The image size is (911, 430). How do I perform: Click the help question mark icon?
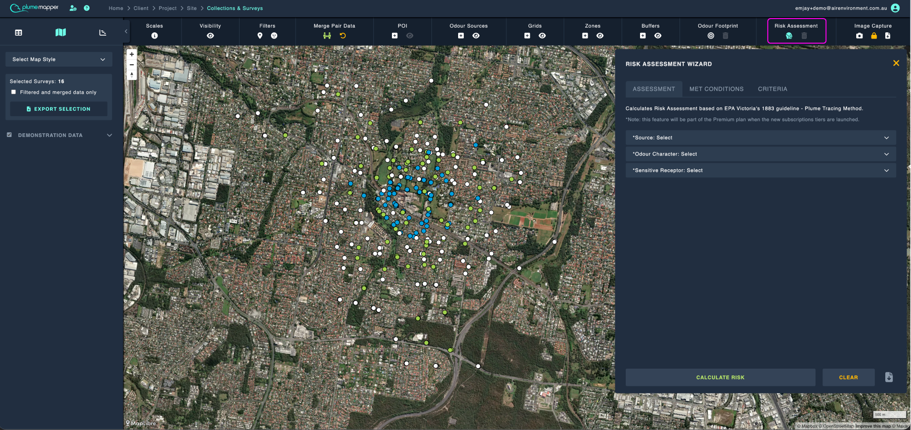tap(87, 8)
